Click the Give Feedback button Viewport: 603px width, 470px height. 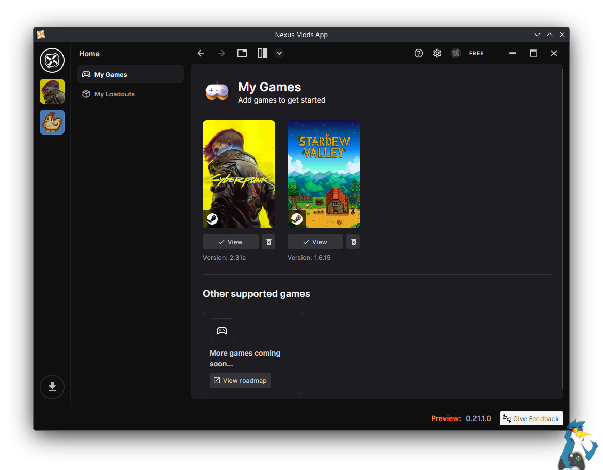tap(531, 418)
